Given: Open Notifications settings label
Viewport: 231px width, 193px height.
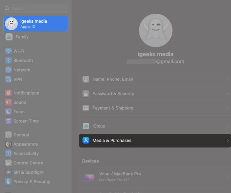Looking at the screenshot, I should point(26,93).
